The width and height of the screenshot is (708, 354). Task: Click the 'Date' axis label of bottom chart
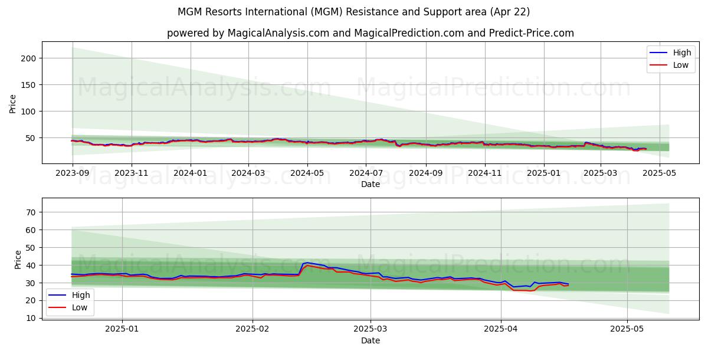click(371, 340)
